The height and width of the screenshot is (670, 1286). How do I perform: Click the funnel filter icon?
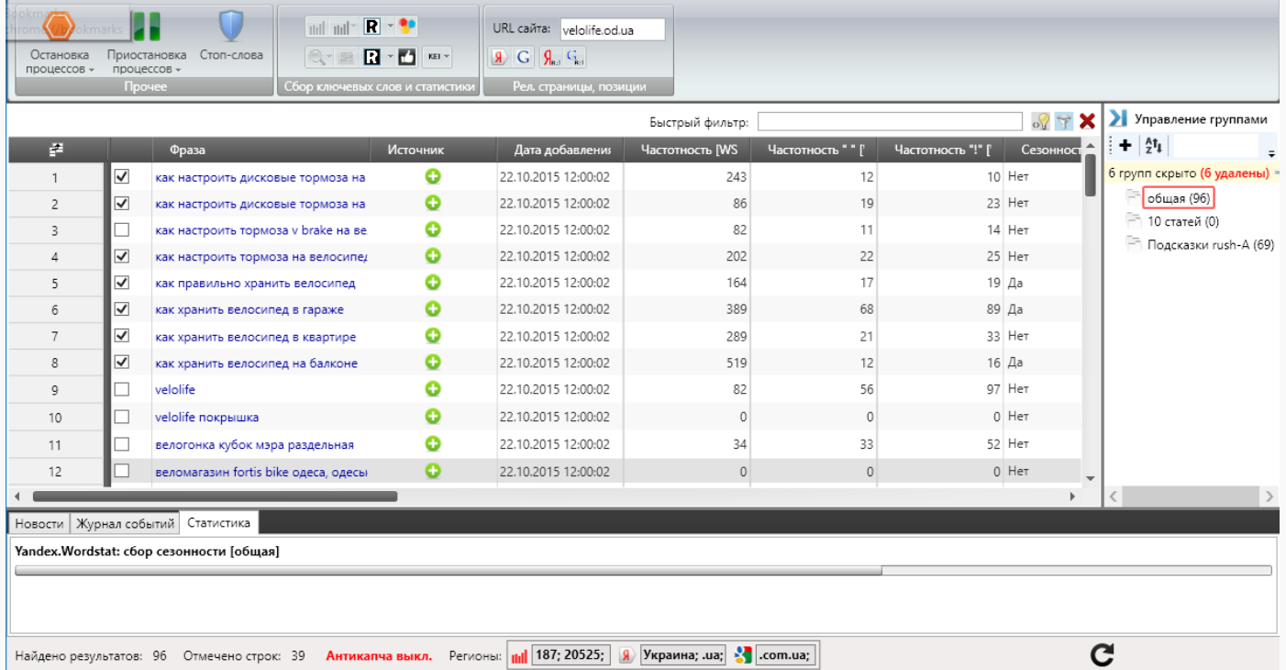(1063, 121)
